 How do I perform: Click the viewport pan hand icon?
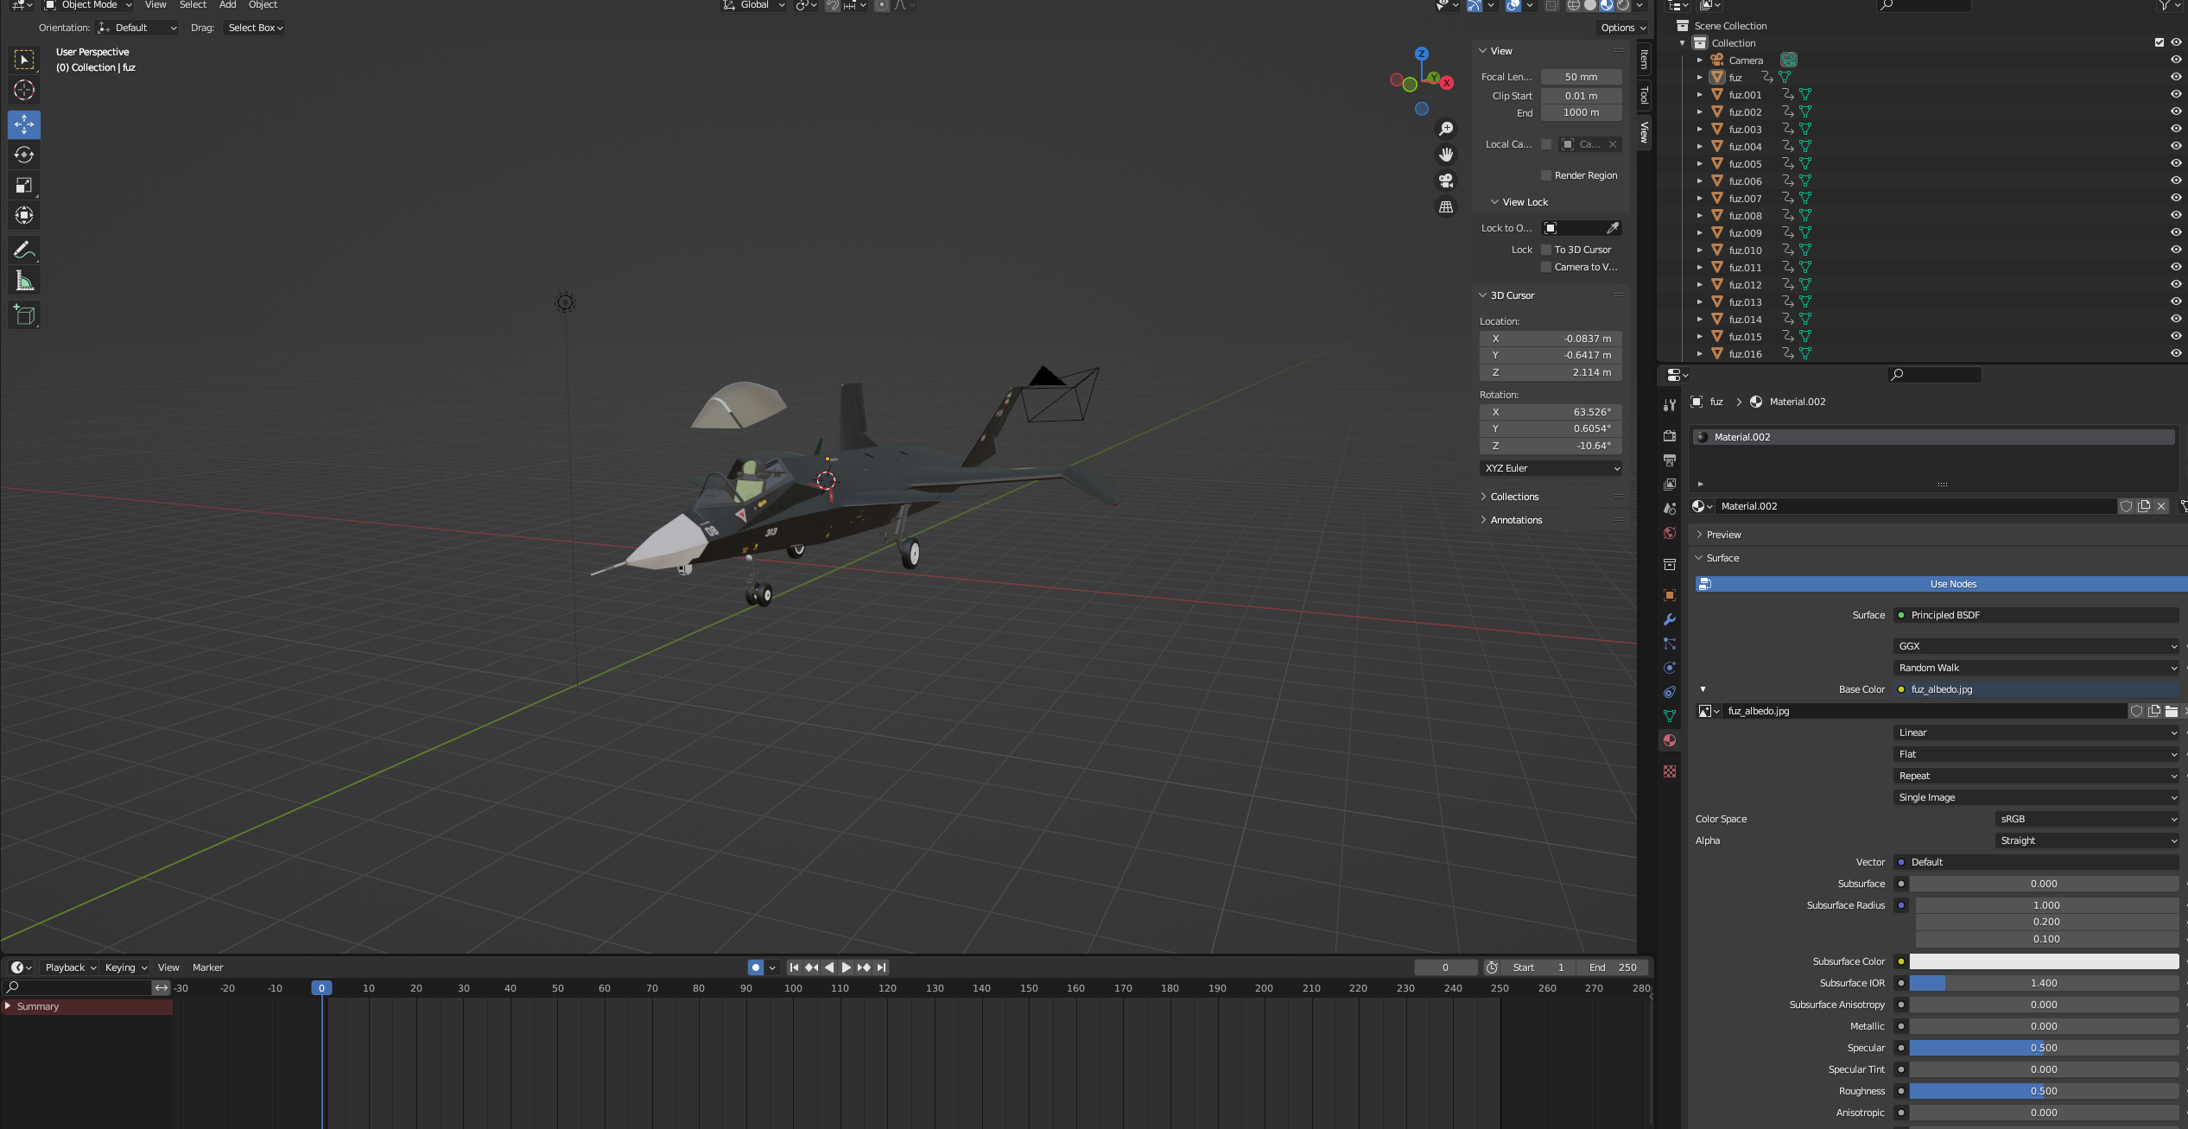click(1446, 155)
